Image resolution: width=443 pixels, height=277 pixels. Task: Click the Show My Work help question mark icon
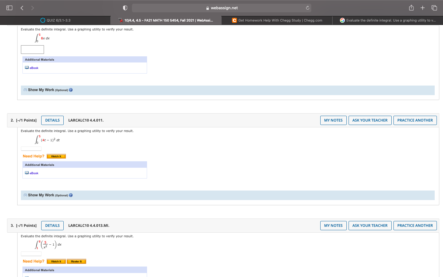click(x=71, y=90)
